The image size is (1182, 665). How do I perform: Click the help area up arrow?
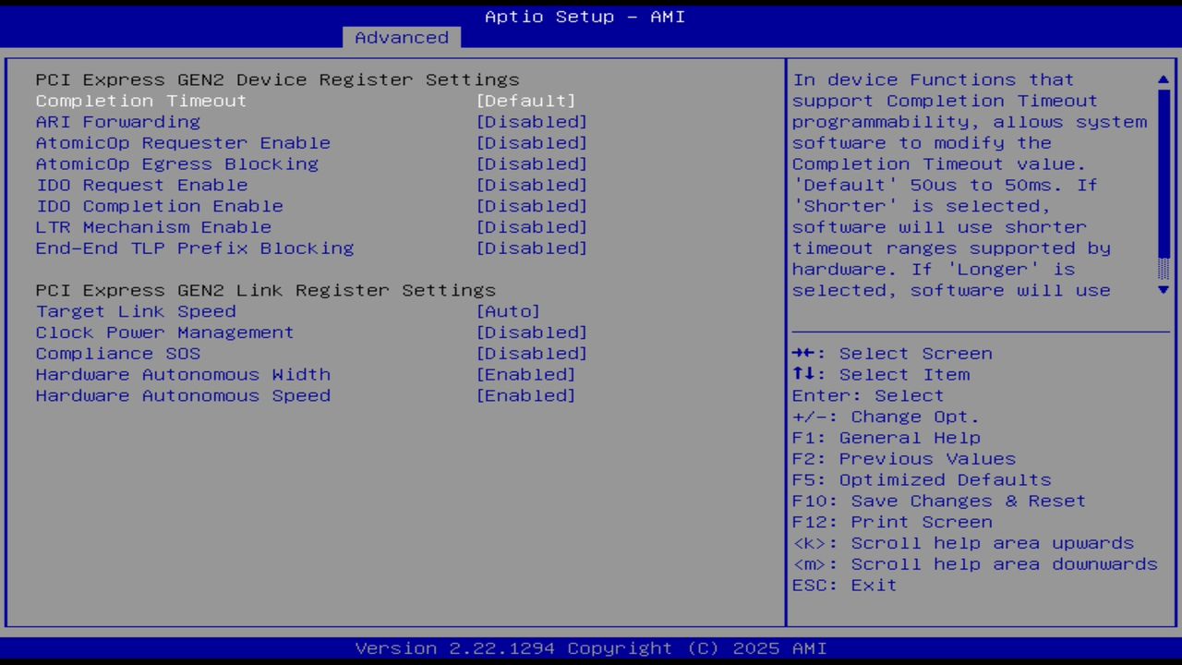point(1163,79)
